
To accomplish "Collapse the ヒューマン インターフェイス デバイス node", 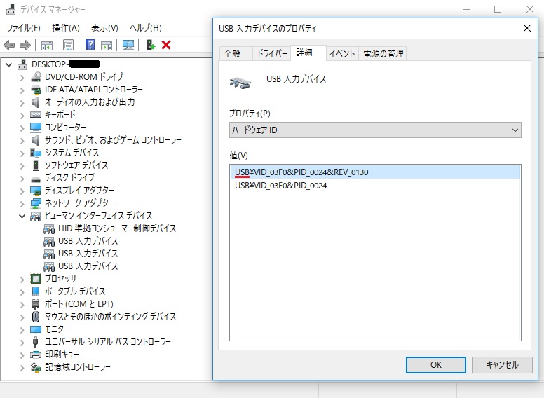I will (x=22, y=216).
